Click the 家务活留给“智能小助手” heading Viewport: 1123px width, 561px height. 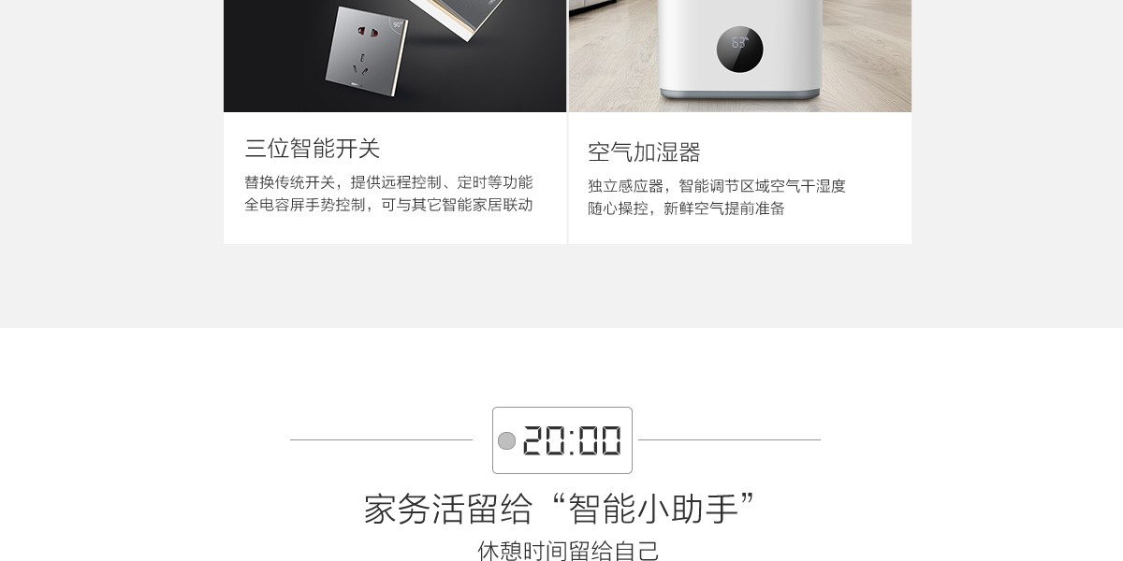coord(560,509)
